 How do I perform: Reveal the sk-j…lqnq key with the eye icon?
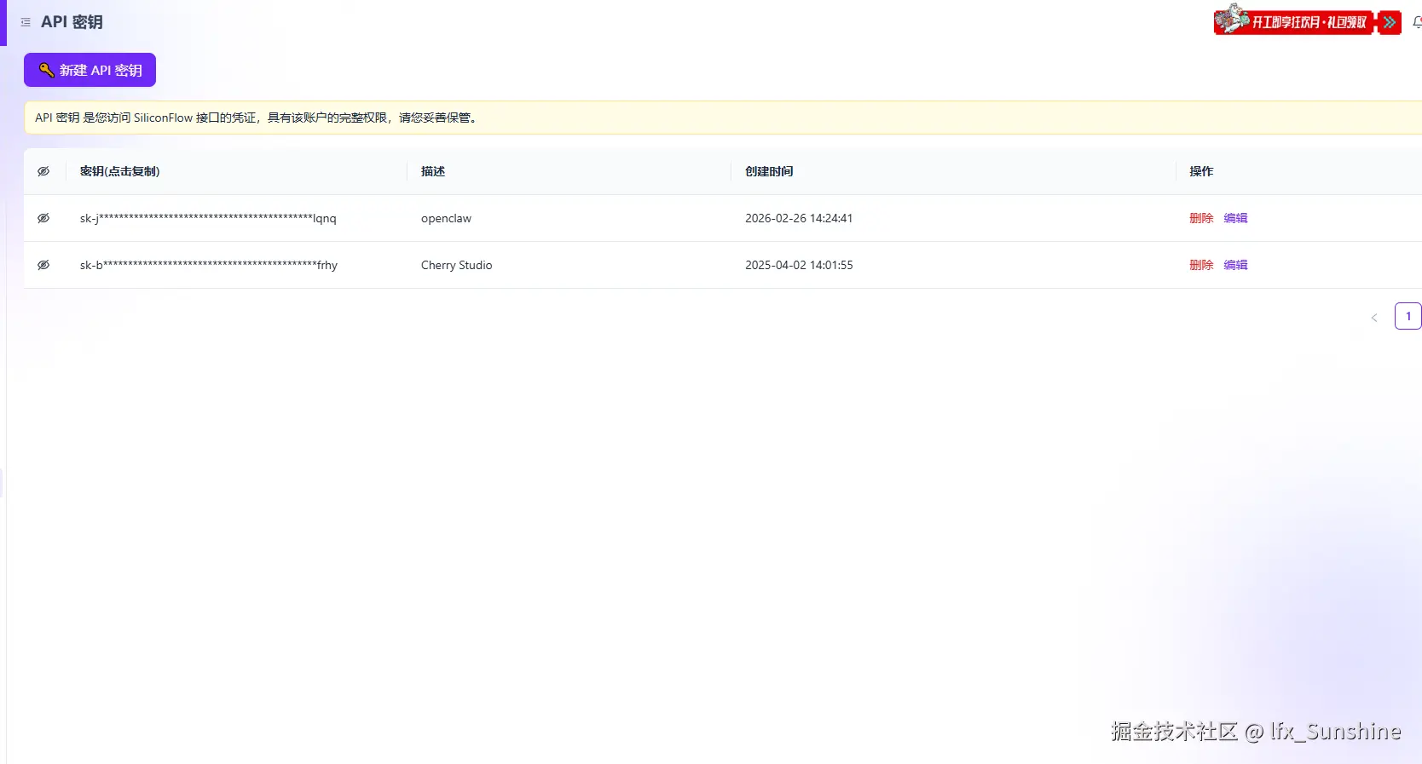point(43,218)
